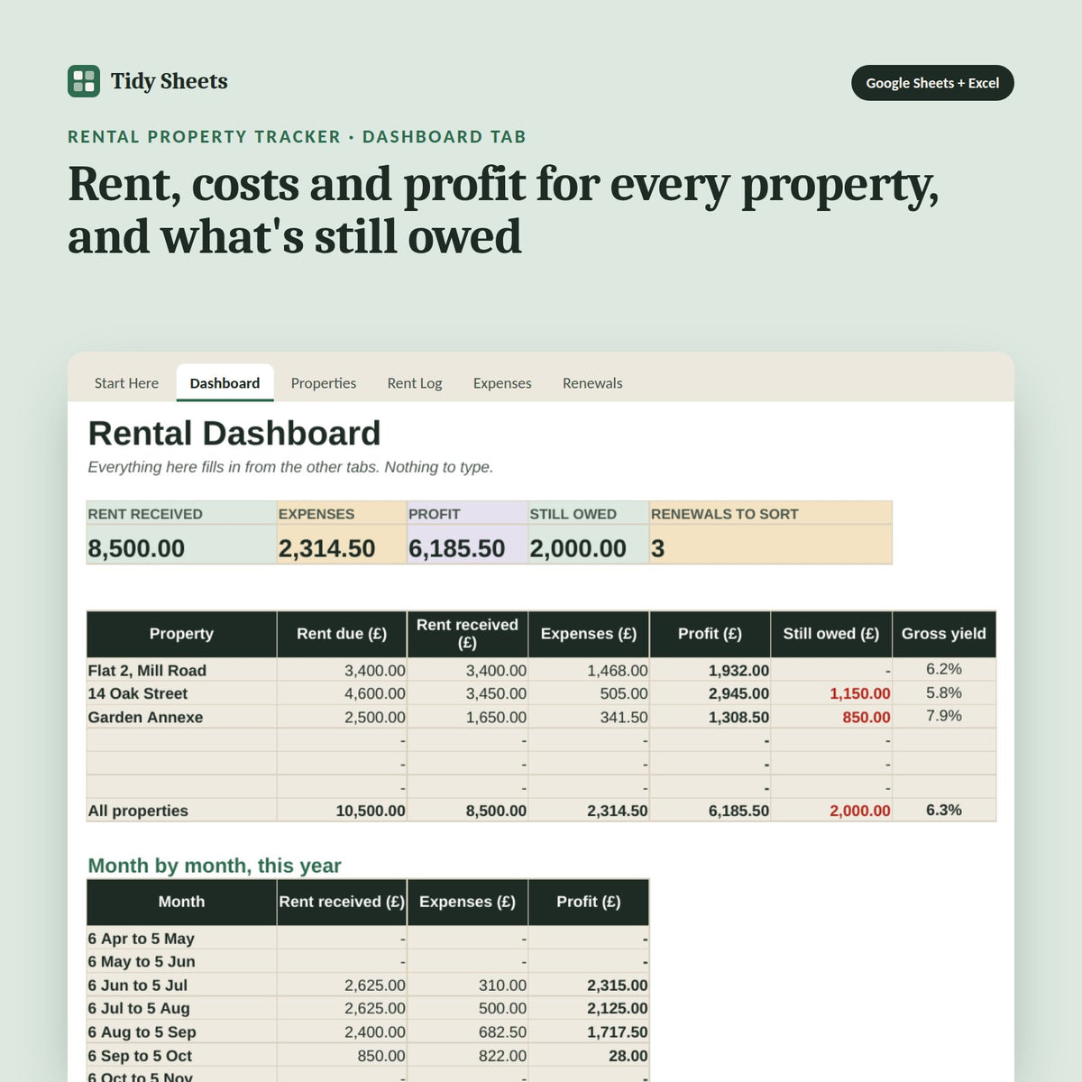
Task: Click the All properties total row label
Action: click(138, 811)
